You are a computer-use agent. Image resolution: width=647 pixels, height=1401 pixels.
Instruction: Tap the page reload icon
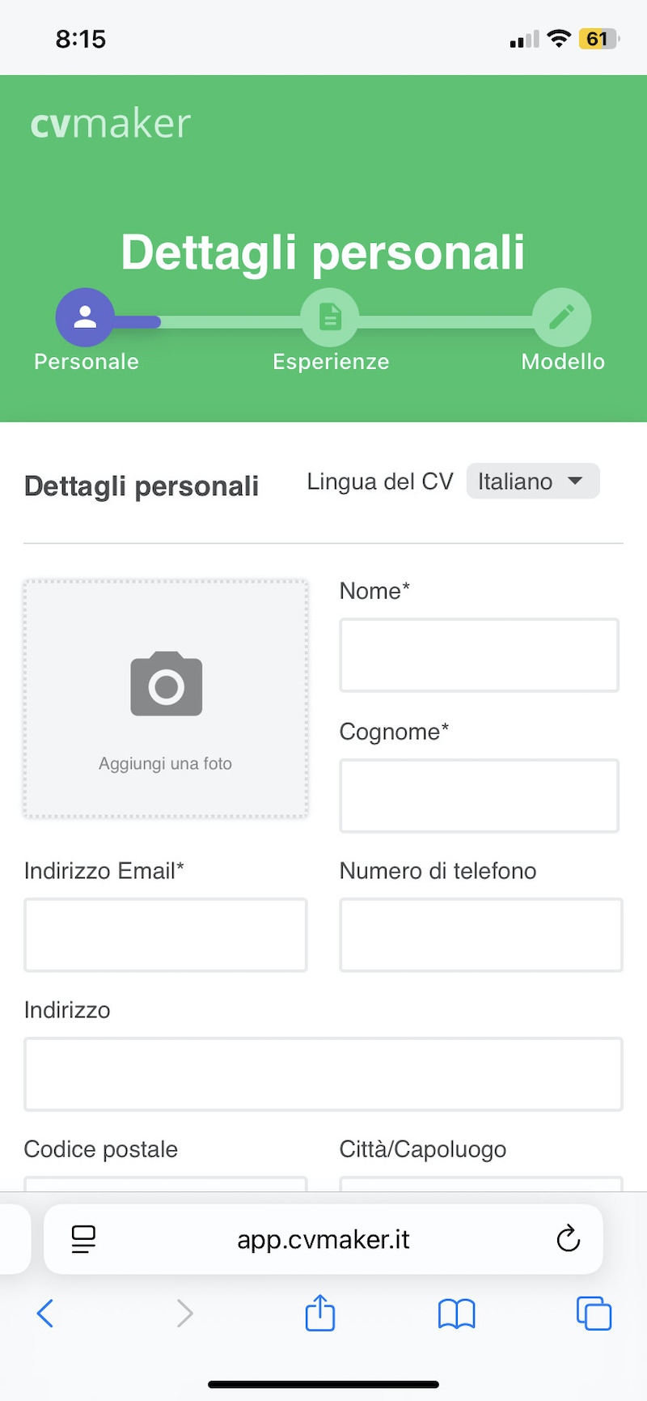point(567,1238)
